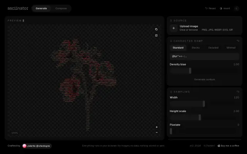
Task: Click the Height scale value 1.00
Action: [x=236, y=111]
